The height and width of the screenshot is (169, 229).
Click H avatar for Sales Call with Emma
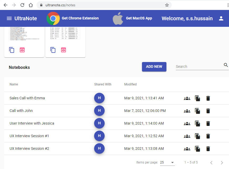click(x=99, y=98)
